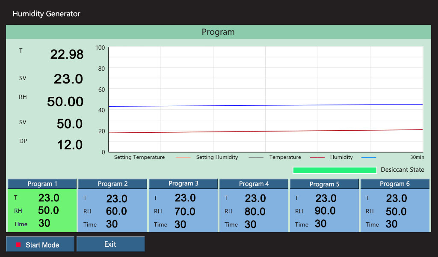Click the DP value 12.0 readout
Viewport: 438px width, 257px height.
69,145
